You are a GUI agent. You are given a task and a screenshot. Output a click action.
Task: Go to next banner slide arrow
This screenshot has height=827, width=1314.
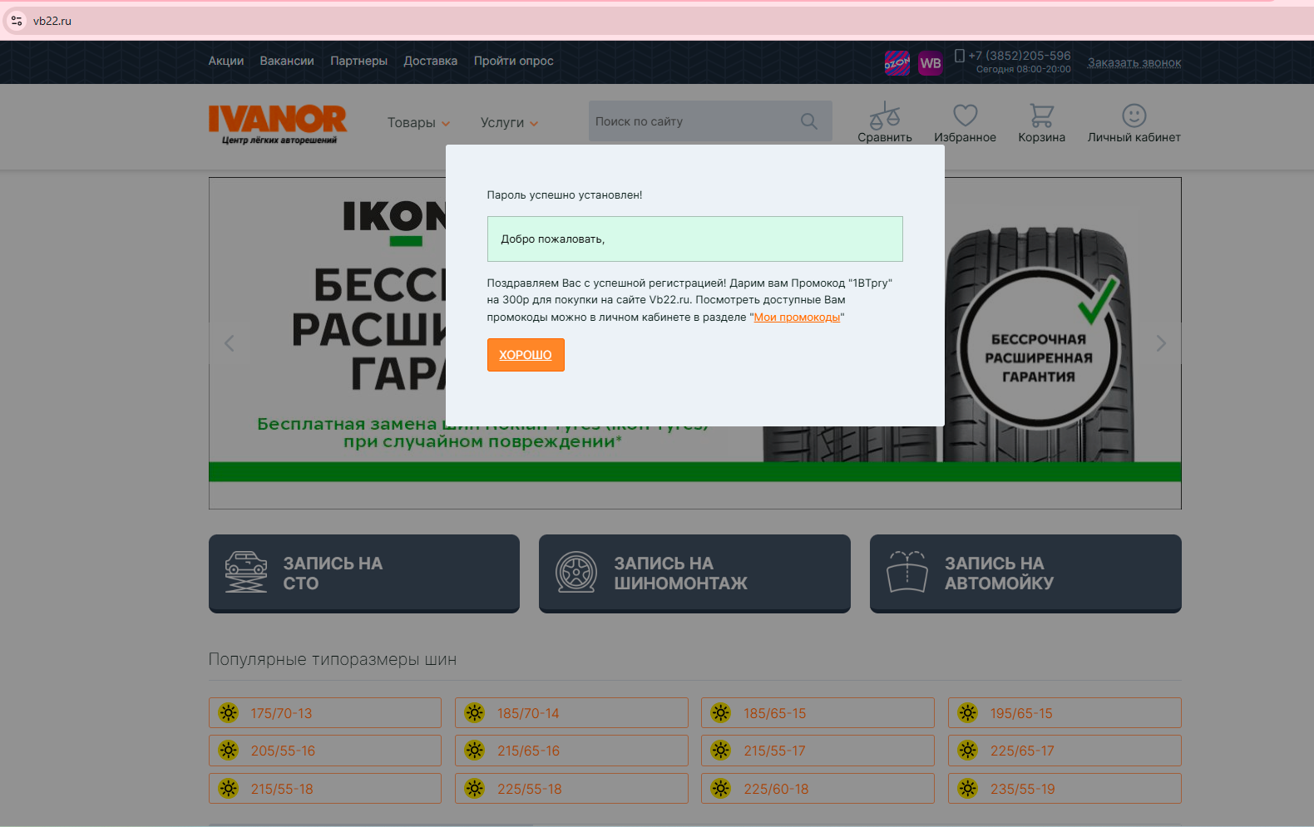click(1161, 343)
